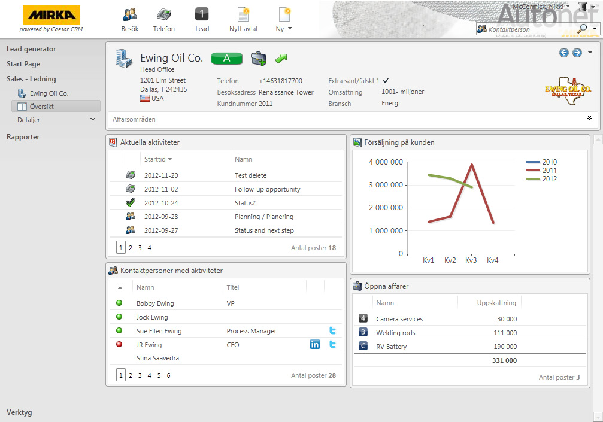This screenshot has width=603, height=422.
Task: Click the briefcase add-opportunity icon
Action: [x=259, y=59]
